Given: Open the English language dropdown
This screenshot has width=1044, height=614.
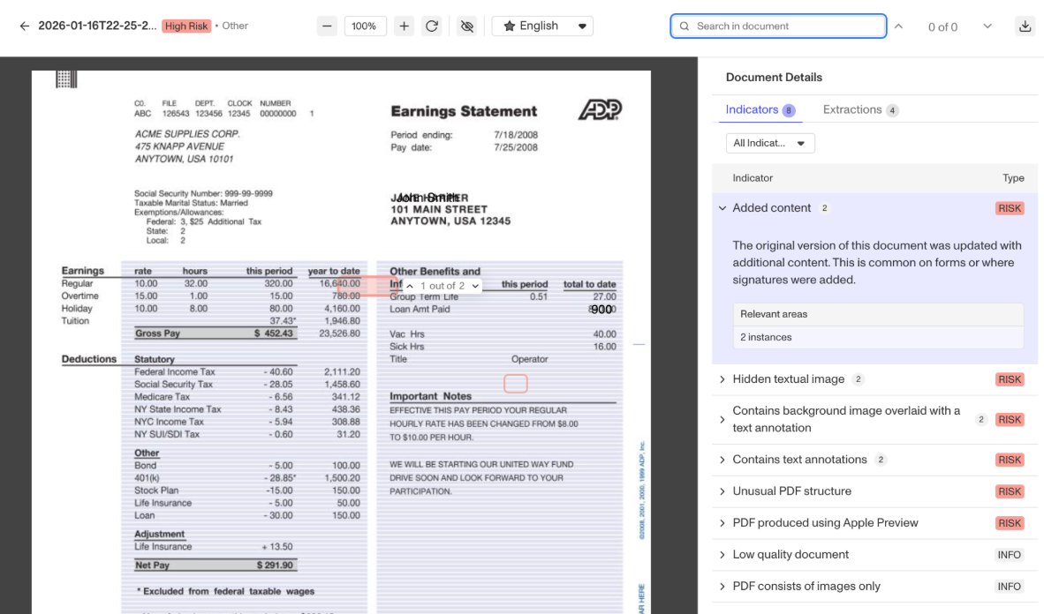Looking at the screenshot, I should point(542,26).
